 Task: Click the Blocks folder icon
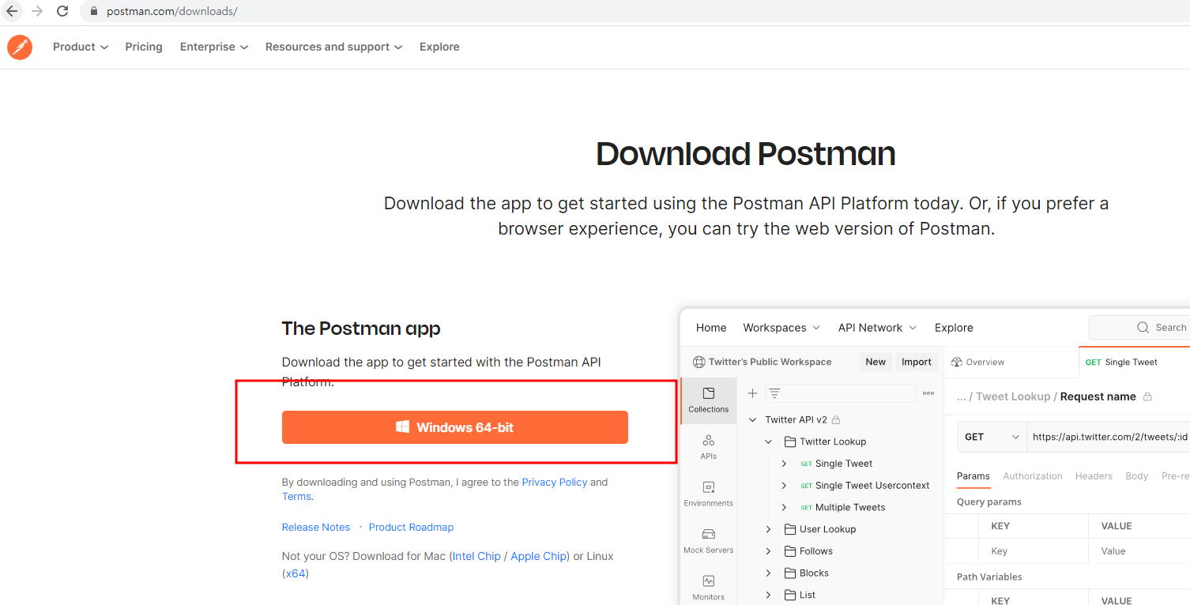tap(789, 573)
